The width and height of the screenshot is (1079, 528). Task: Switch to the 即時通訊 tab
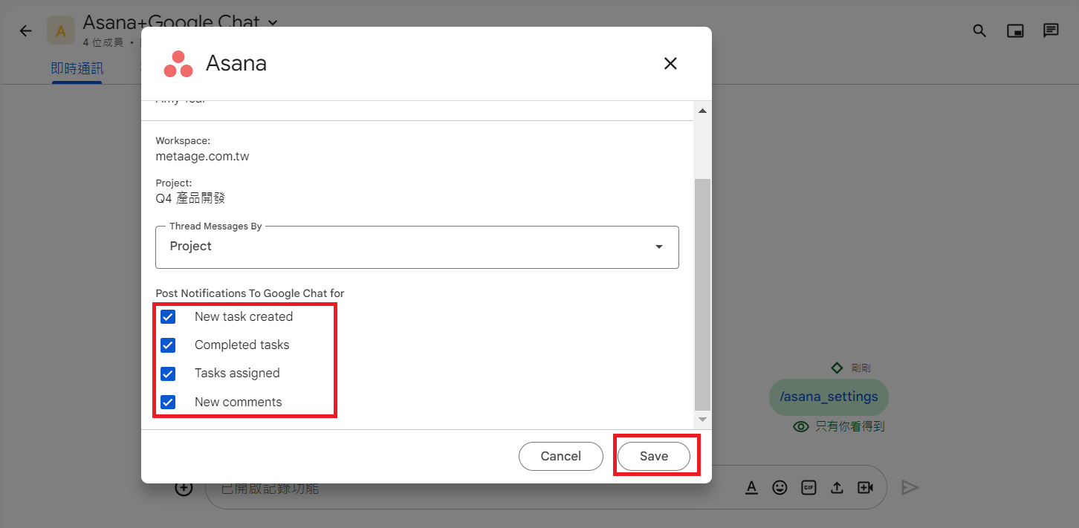[77, 68]
